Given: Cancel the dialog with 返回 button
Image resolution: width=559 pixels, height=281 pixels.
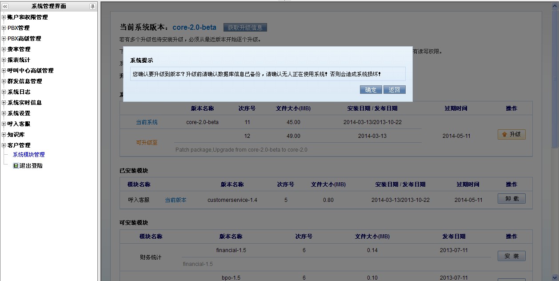Looking at the screenshot, I should (x=394, y=90).
